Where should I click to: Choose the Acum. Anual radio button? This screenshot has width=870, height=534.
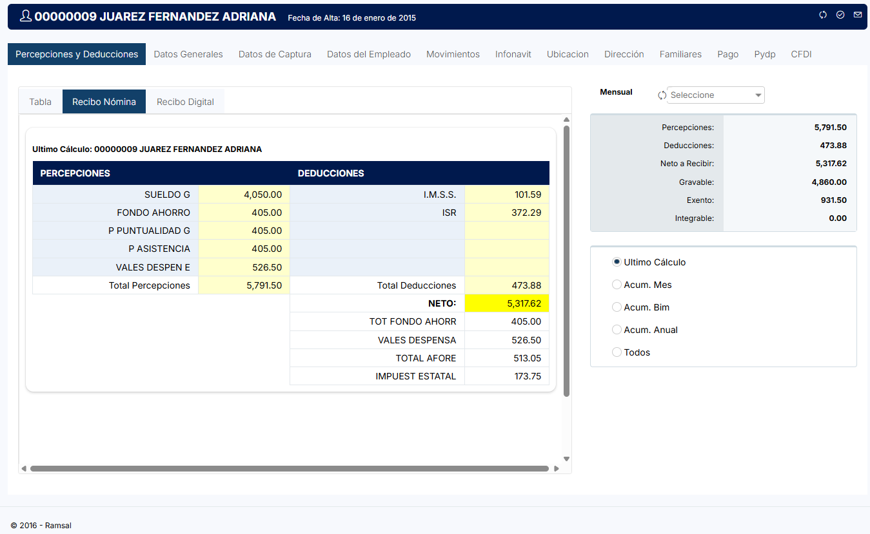pyautogui.click(x=617, y=330)
